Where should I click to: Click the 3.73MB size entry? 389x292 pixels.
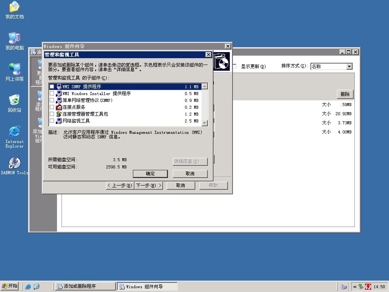click(345, 123)
